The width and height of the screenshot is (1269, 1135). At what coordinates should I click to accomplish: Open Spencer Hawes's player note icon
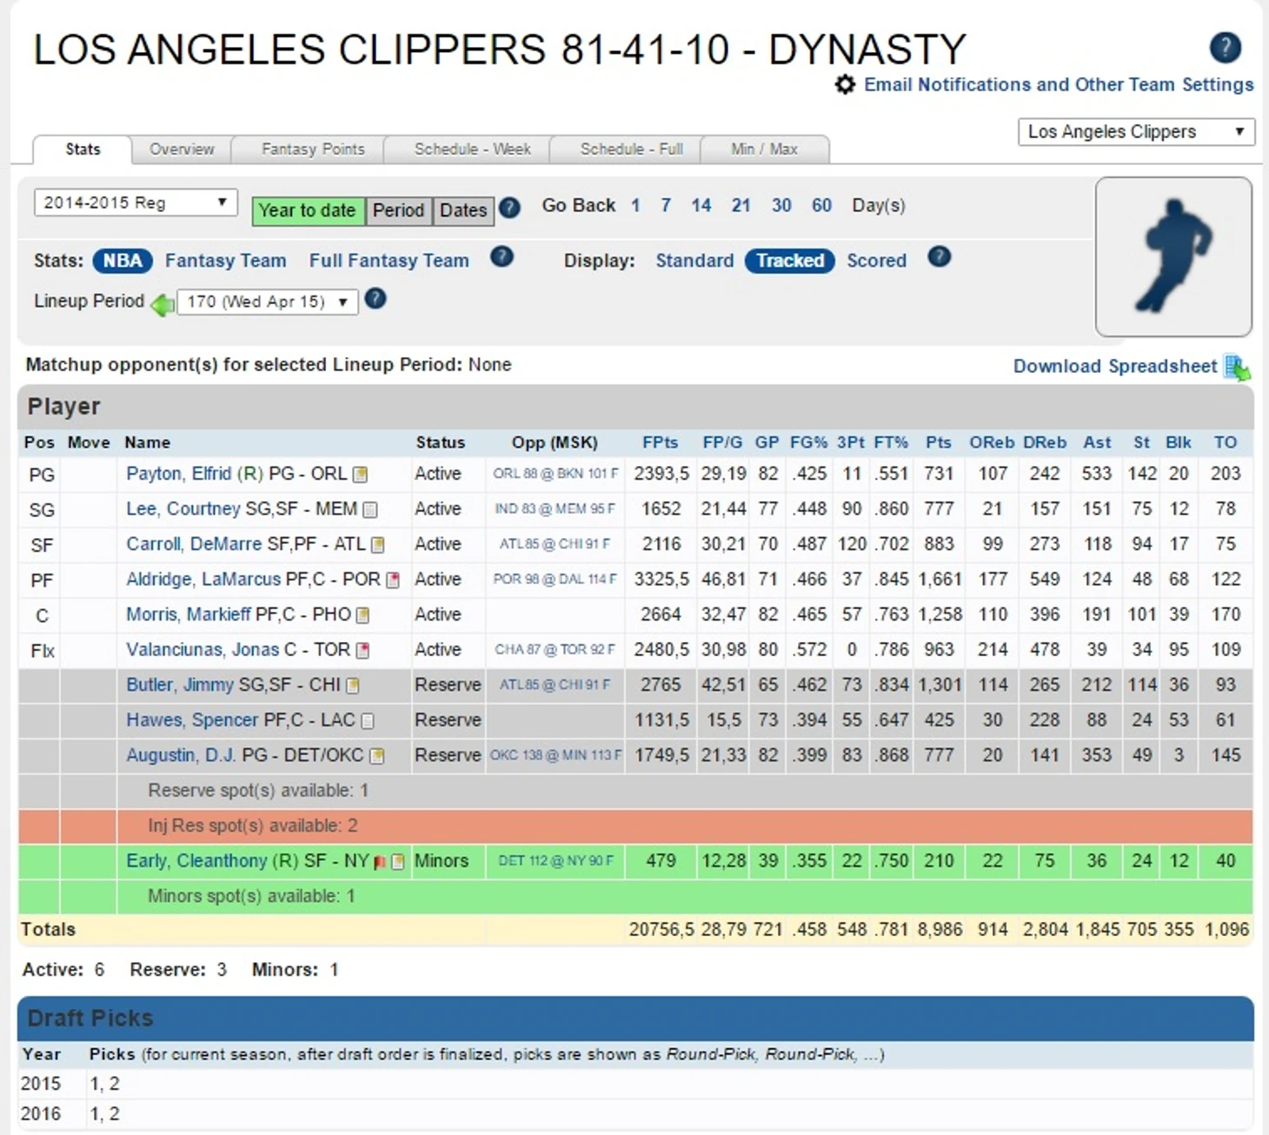click(368, 720)
